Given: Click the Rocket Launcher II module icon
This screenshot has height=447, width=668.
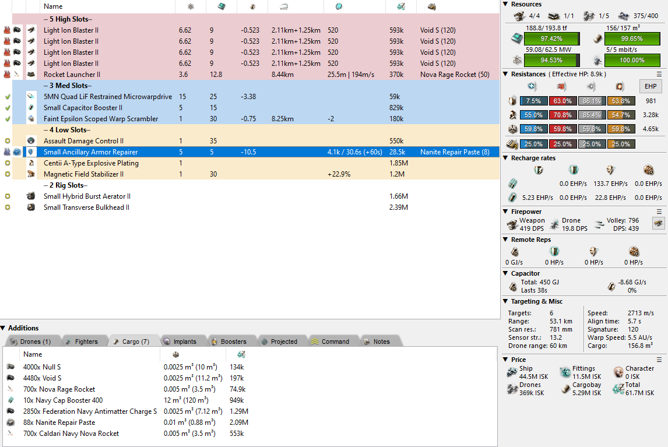Looking at the screenshot, I should (31, 75).
